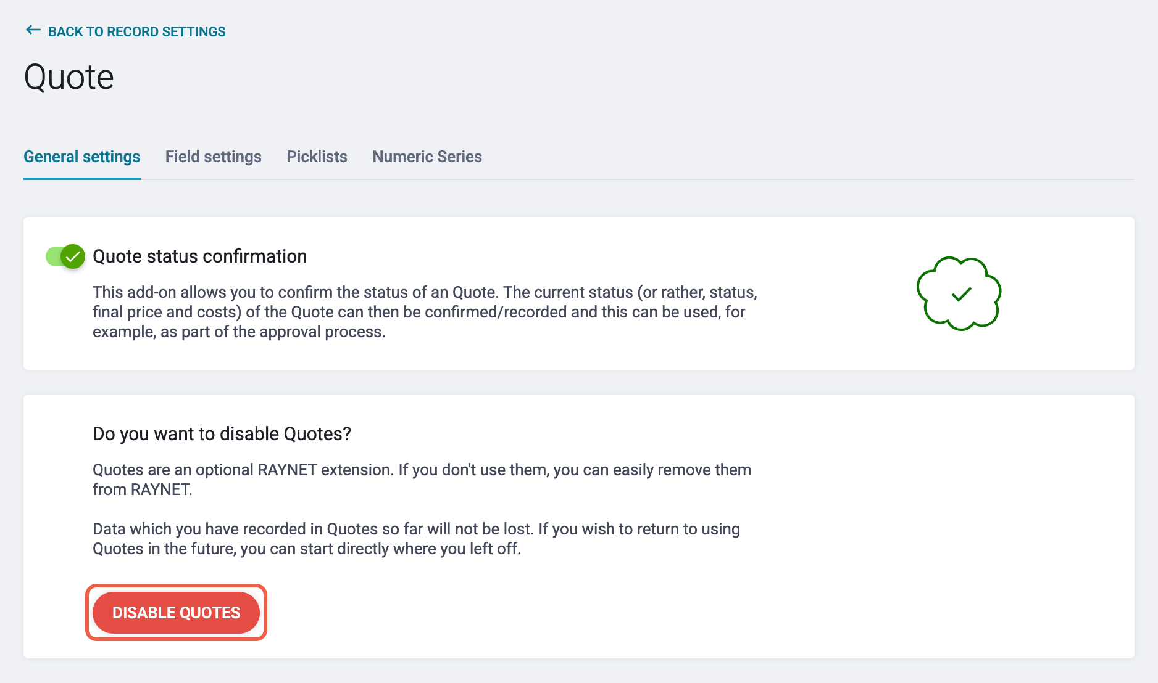The height and width of the screenshot is (683, 1158).
Task: Go back via 'Back to Record Settings' link
Action: pos(136,31)
